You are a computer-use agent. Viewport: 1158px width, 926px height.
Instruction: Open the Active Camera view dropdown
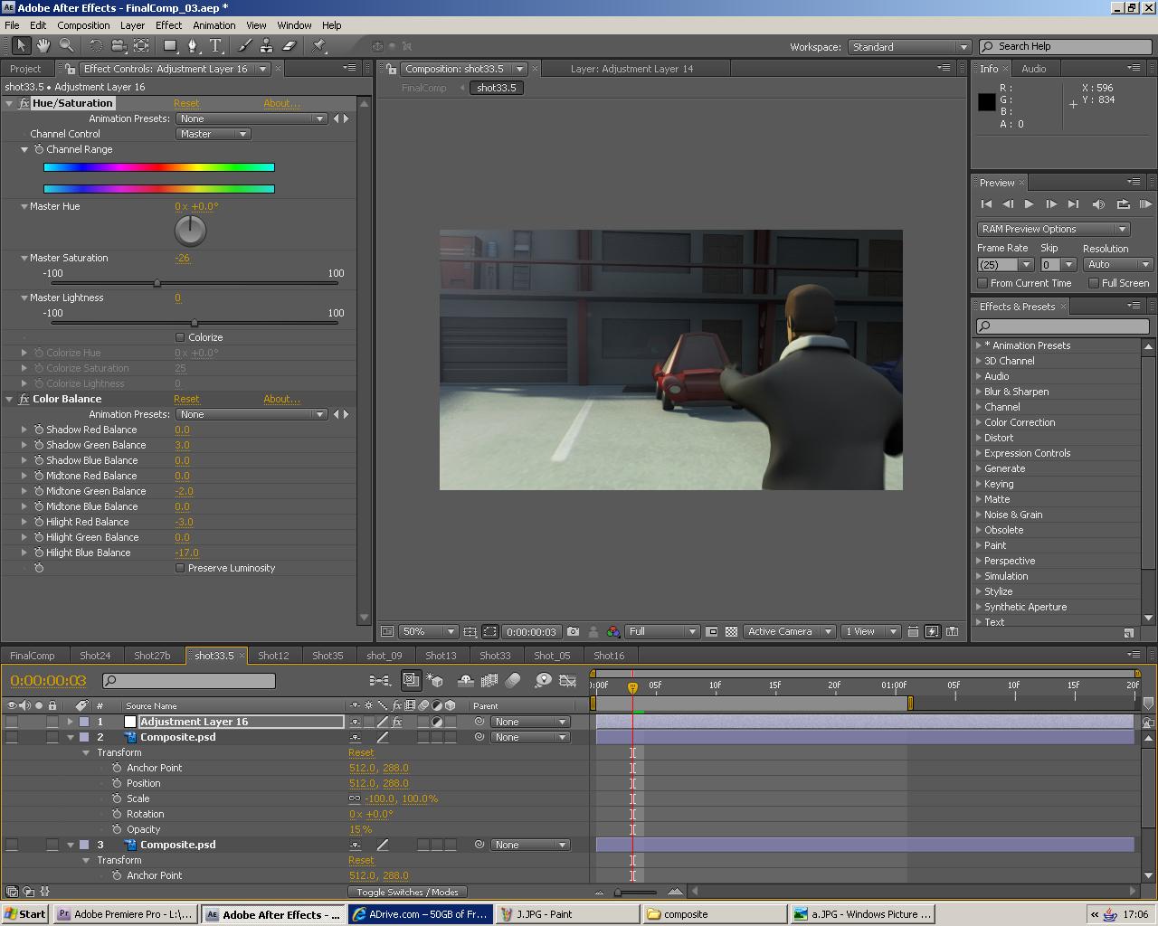[788, 632]
